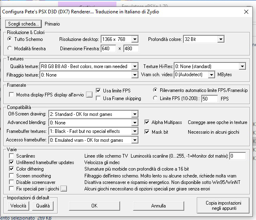Click the FPS limit field showing 50
The height and width of the screenshot is (220, 256).
(209, 99)
